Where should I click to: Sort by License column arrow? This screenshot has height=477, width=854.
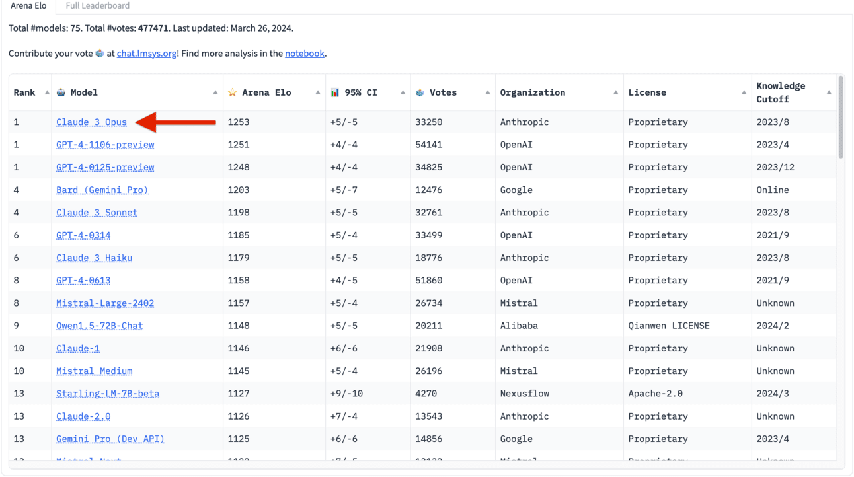744,92
